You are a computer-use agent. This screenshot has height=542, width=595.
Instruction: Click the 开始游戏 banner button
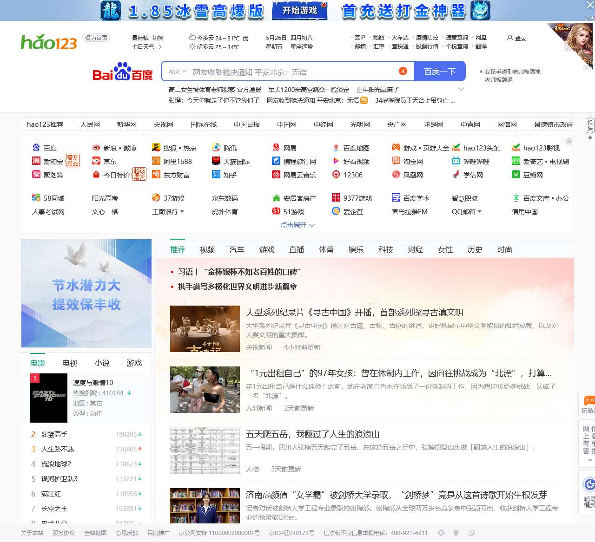300,10
